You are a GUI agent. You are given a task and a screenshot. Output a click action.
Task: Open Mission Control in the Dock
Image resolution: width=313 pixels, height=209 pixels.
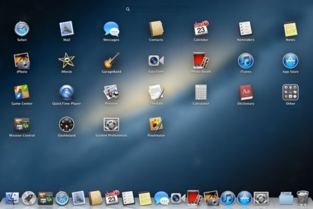[45, 199]
